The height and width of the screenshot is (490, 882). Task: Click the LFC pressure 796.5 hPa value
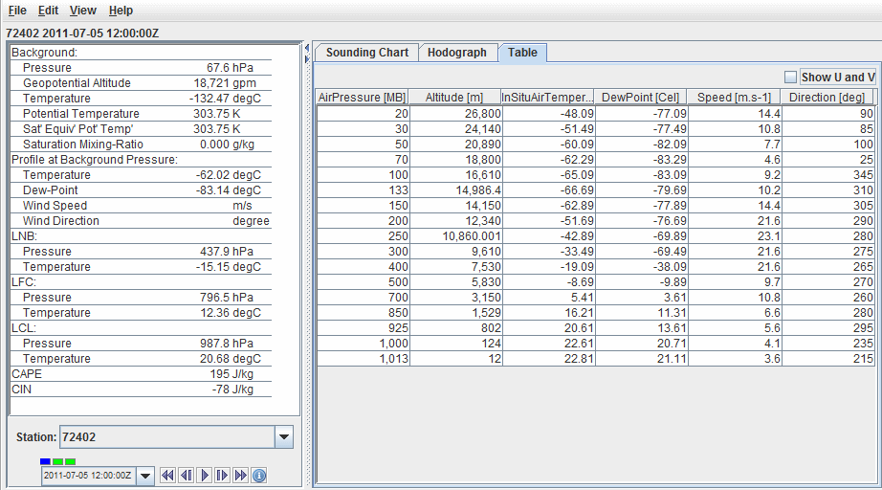pos(226,297)
